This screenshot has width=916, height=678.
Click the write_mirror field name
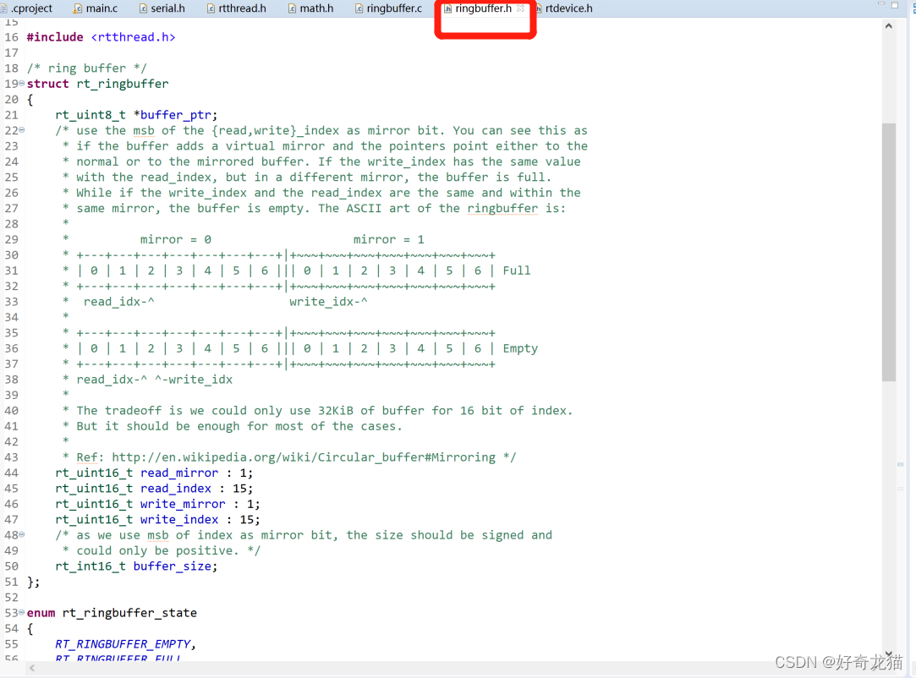[x=183, y=503]
